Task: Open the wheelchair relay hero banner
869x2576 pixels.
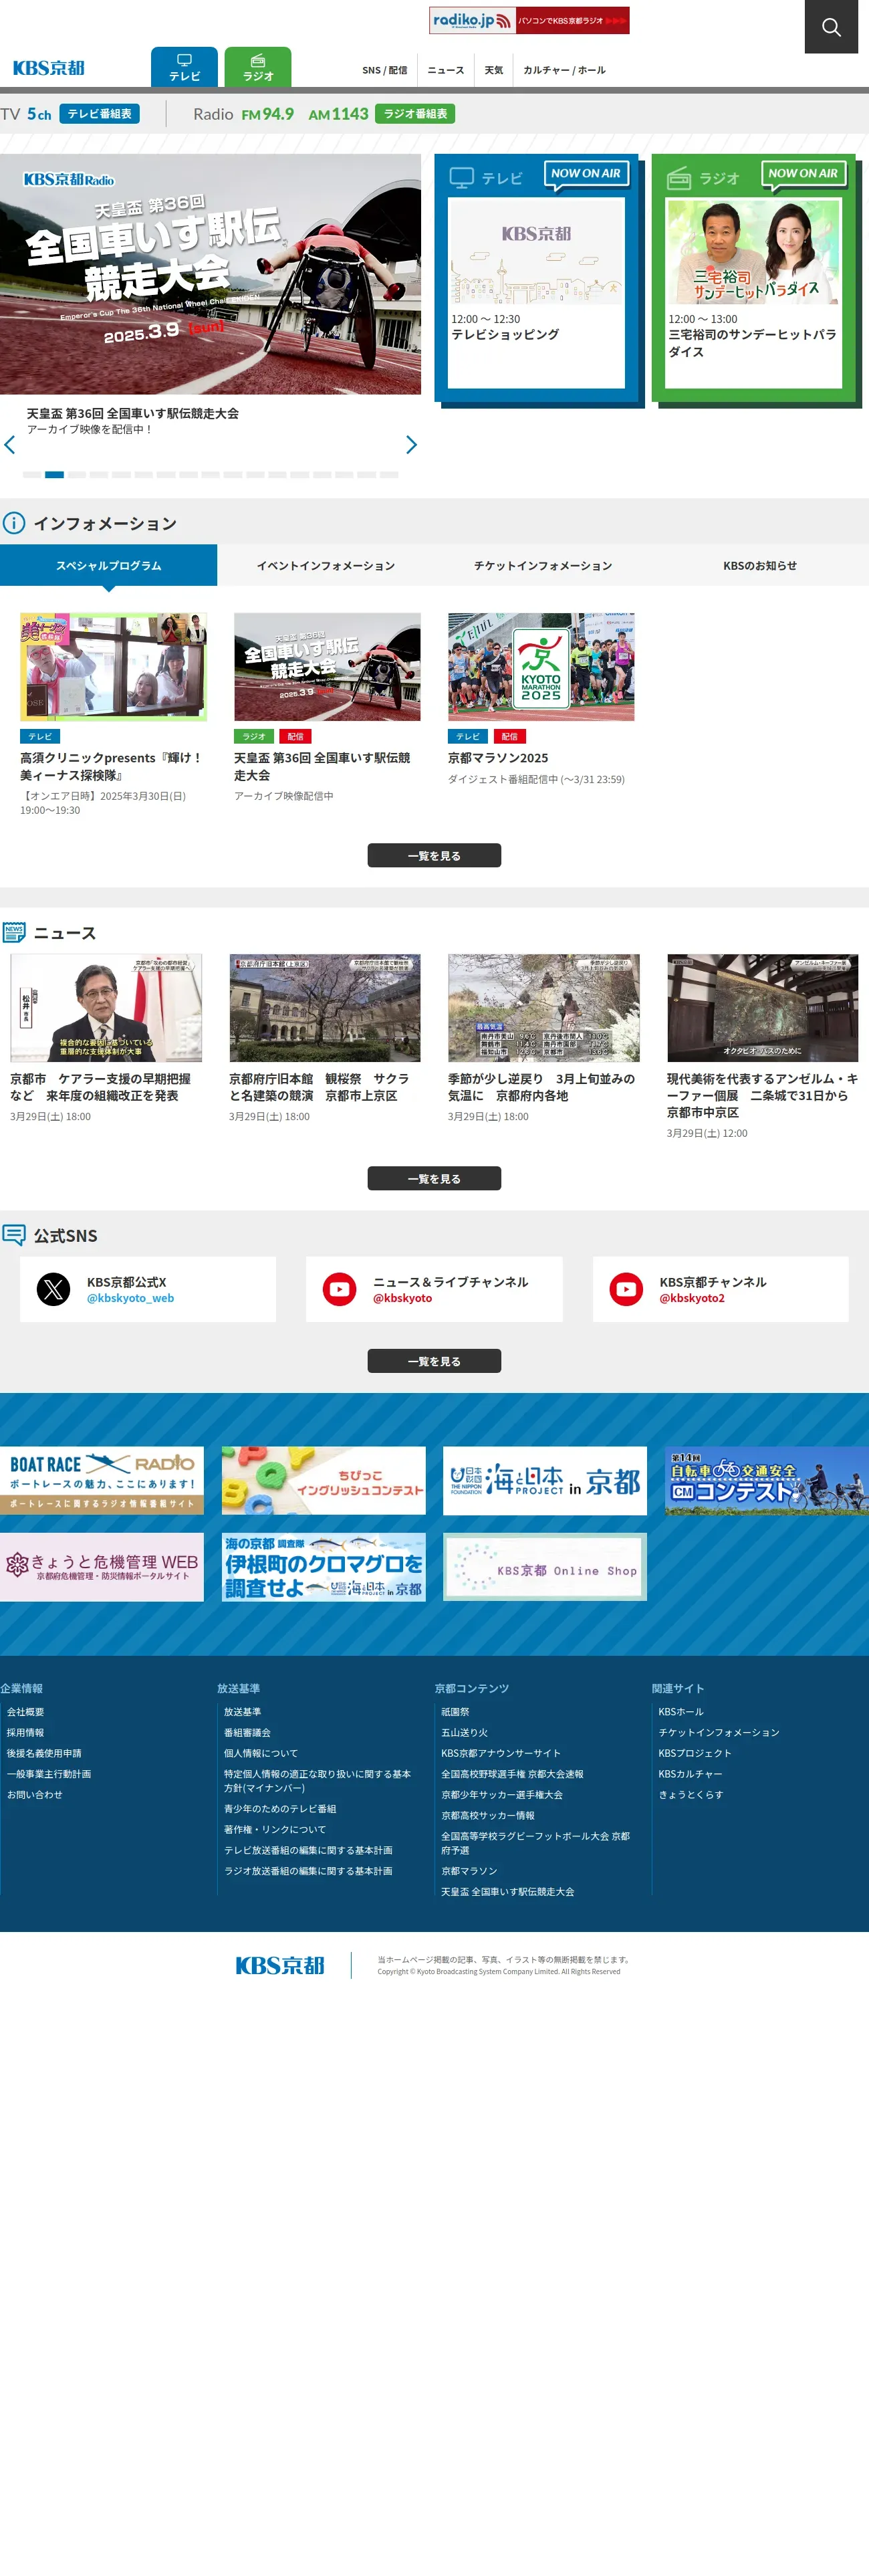Action: [x=210, y=273]
